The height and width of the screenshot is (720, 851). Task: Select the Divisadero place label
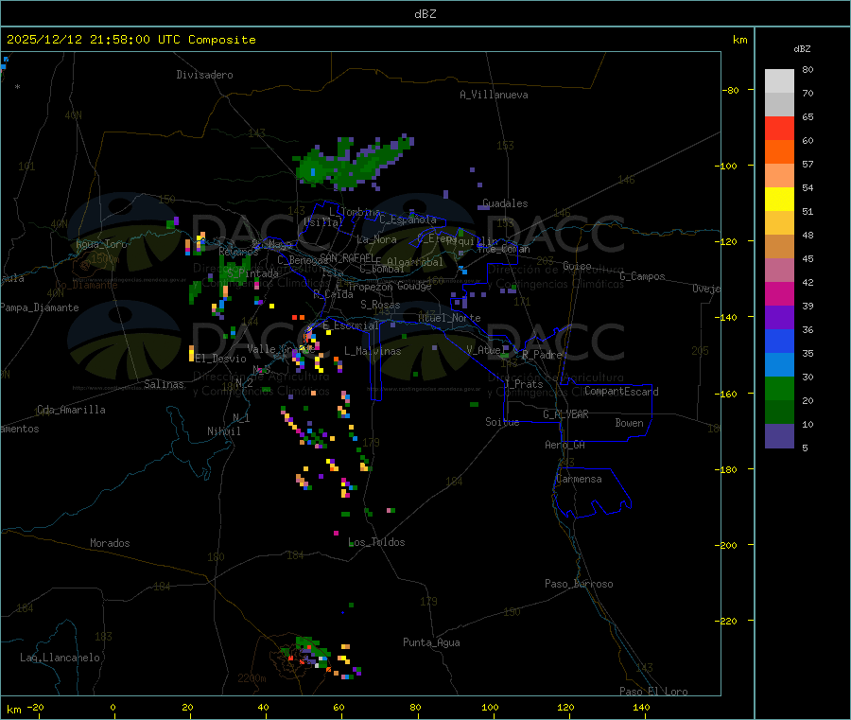(204, 75)
